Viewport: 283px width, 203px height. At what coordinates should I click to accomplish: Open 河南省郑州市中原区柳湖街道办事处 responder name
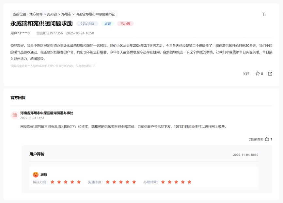click(x=47, y=113)
